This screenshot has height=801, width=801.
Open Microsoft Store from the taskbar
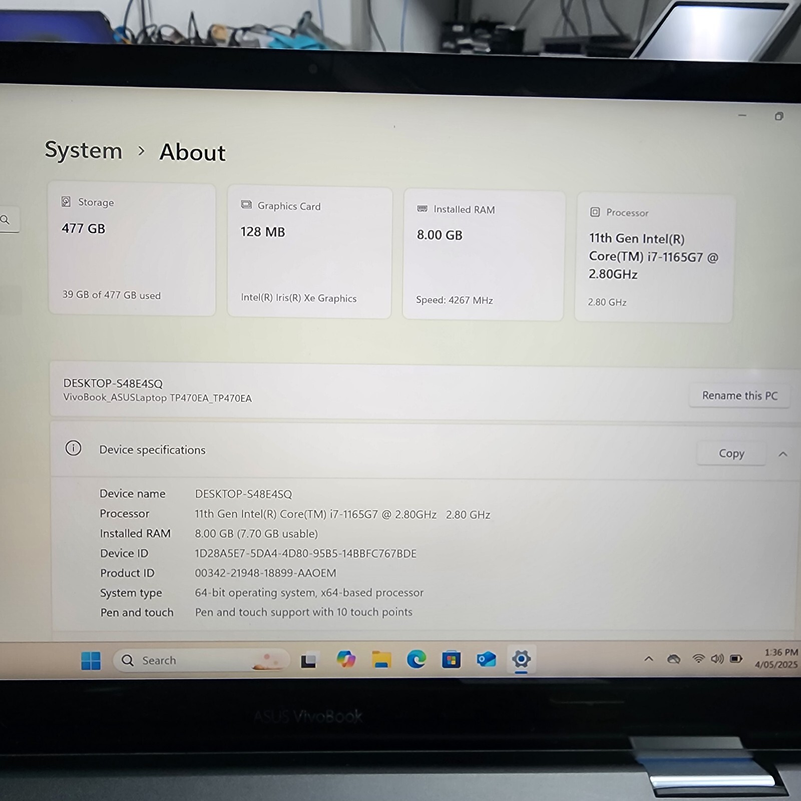coord(451,659)
